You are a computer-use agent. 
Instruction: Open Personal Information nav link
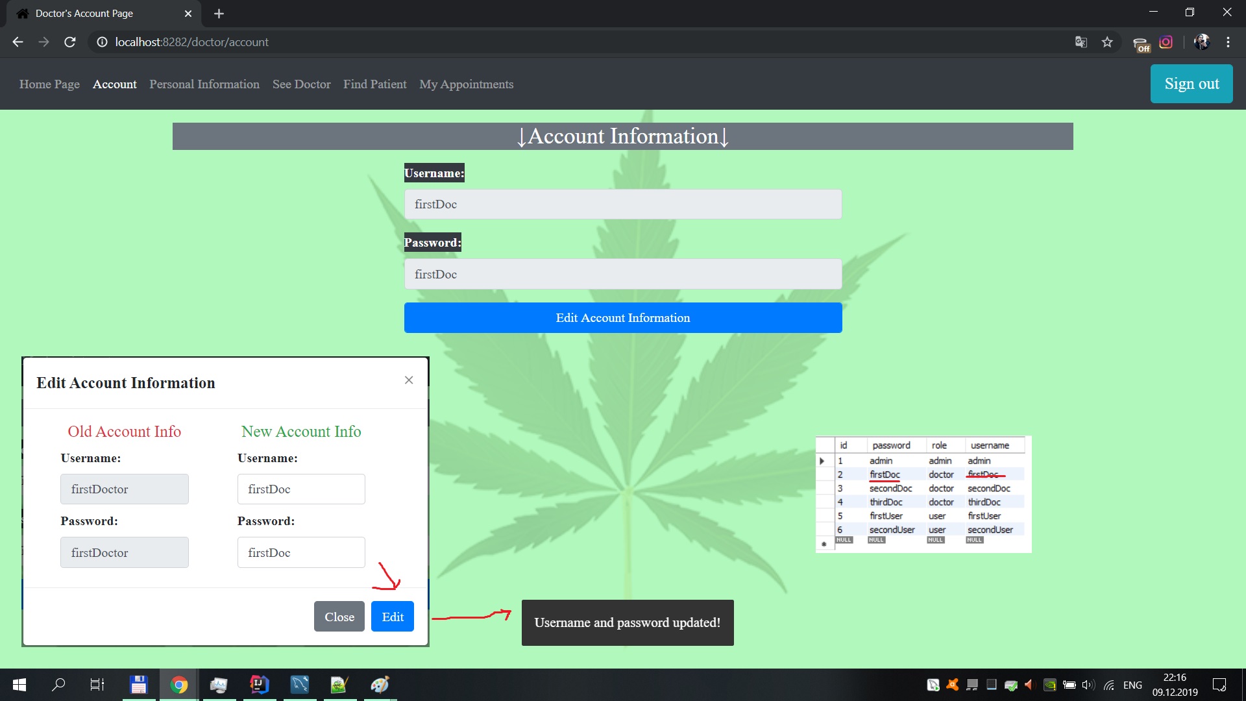click(204, 84)
